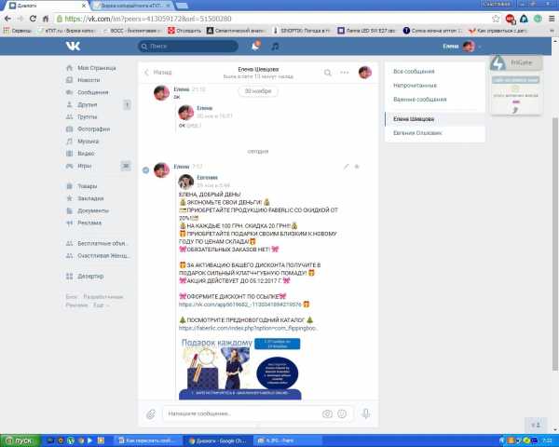The image size is (559, 447).
Task: Open Игры in sidebar
Action: tap(85, 166)
